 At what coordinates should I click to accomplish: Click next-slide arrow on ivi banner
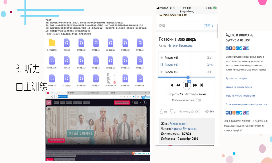point(147,125)
